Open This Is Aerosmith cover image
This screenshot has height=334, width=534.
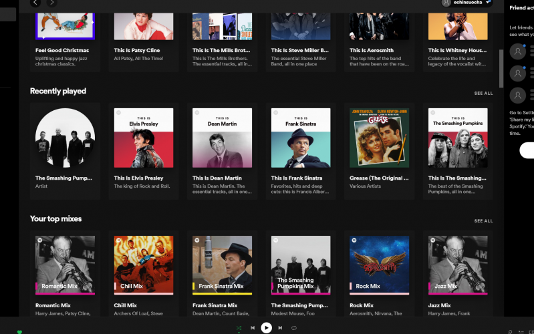tap(380, 27)
